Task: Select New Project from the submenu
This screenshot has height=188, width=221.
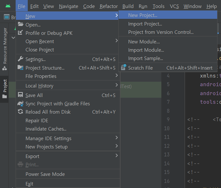Action: [143, 15]
